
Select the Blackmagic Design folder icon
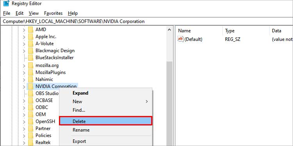pos(30,51)
